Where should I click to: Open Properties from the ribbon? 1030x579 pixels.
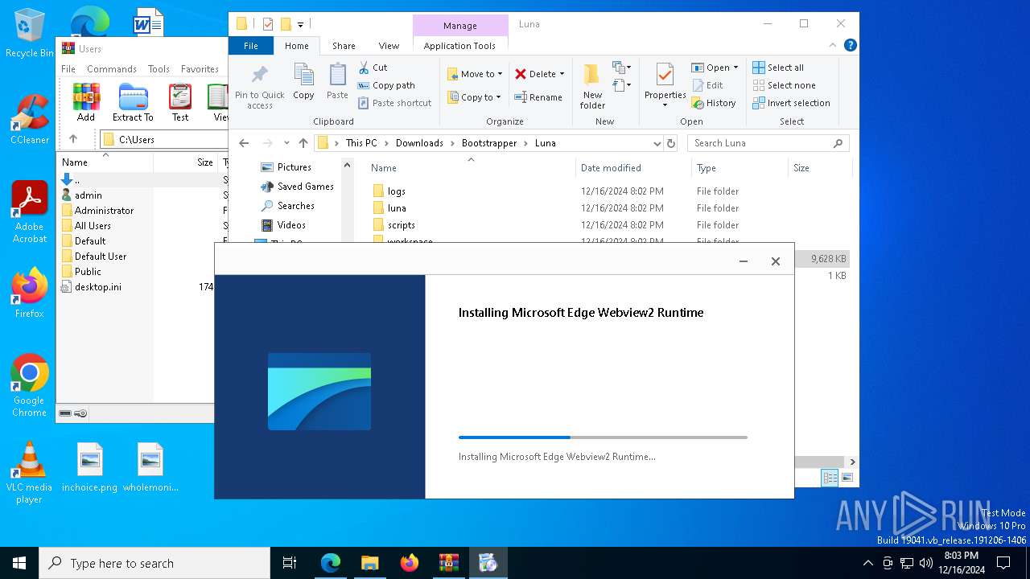(665, 85)
